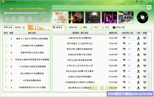Favorite the 辉少浪漫主义之夜送串女友 track
This screenshot has width=154, height=97.
click(x=145, y=44)
